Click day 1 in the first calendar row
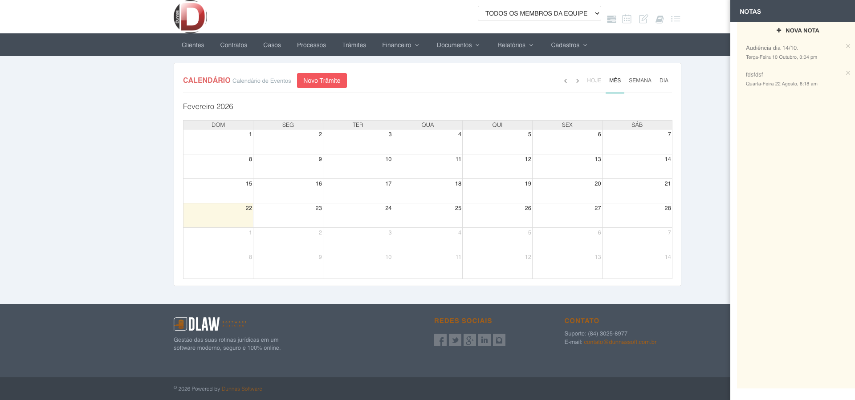Image resolution: width=855 pixels, height=400 pixels. 218,142
